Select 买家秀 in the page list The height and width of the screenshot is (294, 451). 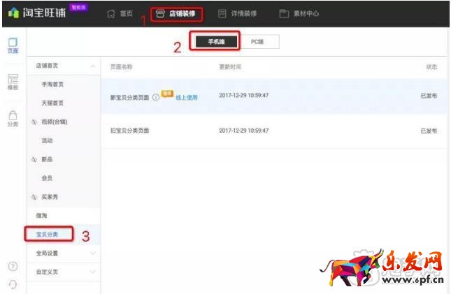pos(50,197)
